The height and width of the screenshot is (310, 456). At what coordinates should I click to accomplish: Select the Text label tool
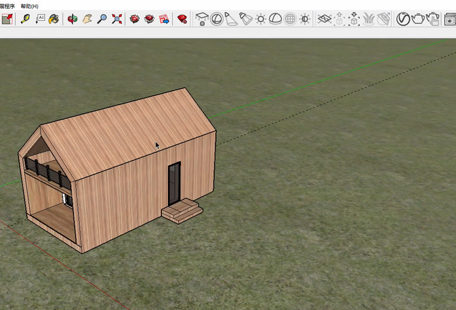[x=40, y=19]
